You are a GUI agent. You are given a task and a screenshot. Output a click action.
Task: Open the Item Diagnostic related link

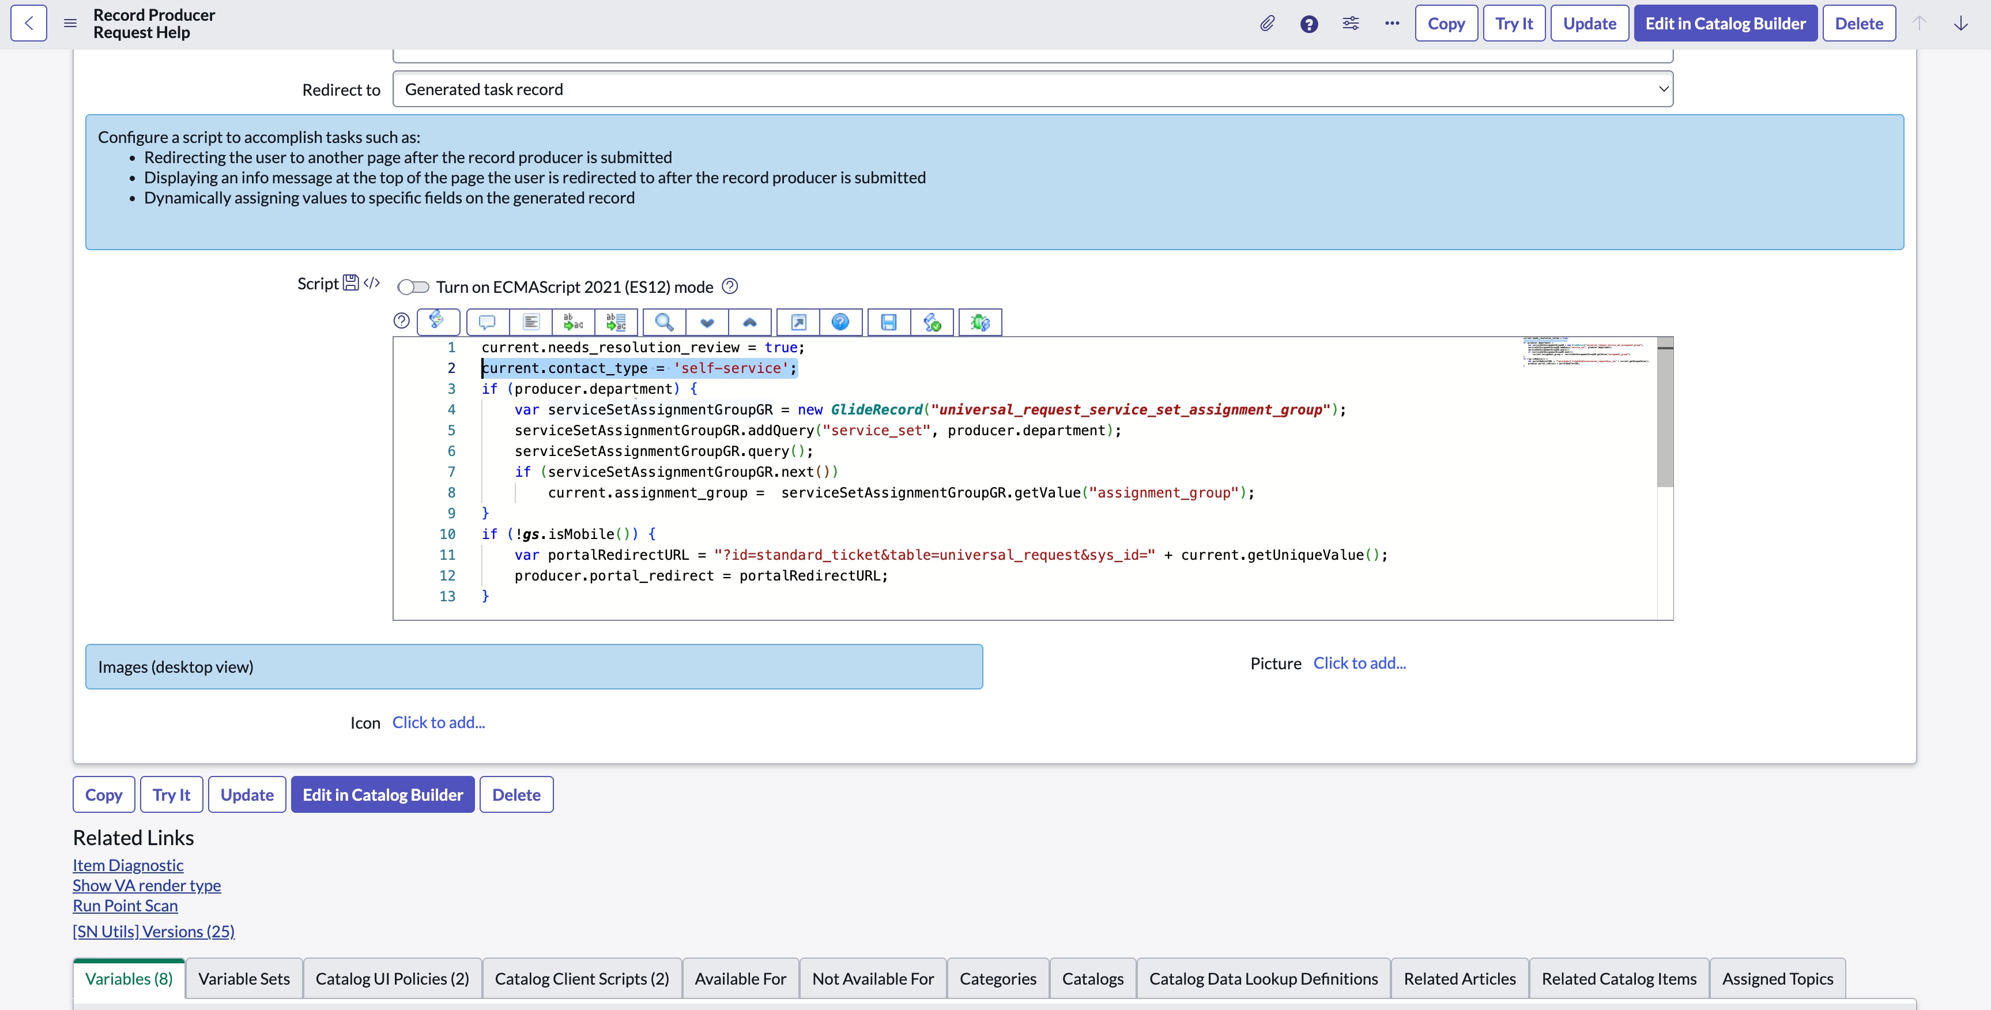pyautogui.click(x=129, y=865)
